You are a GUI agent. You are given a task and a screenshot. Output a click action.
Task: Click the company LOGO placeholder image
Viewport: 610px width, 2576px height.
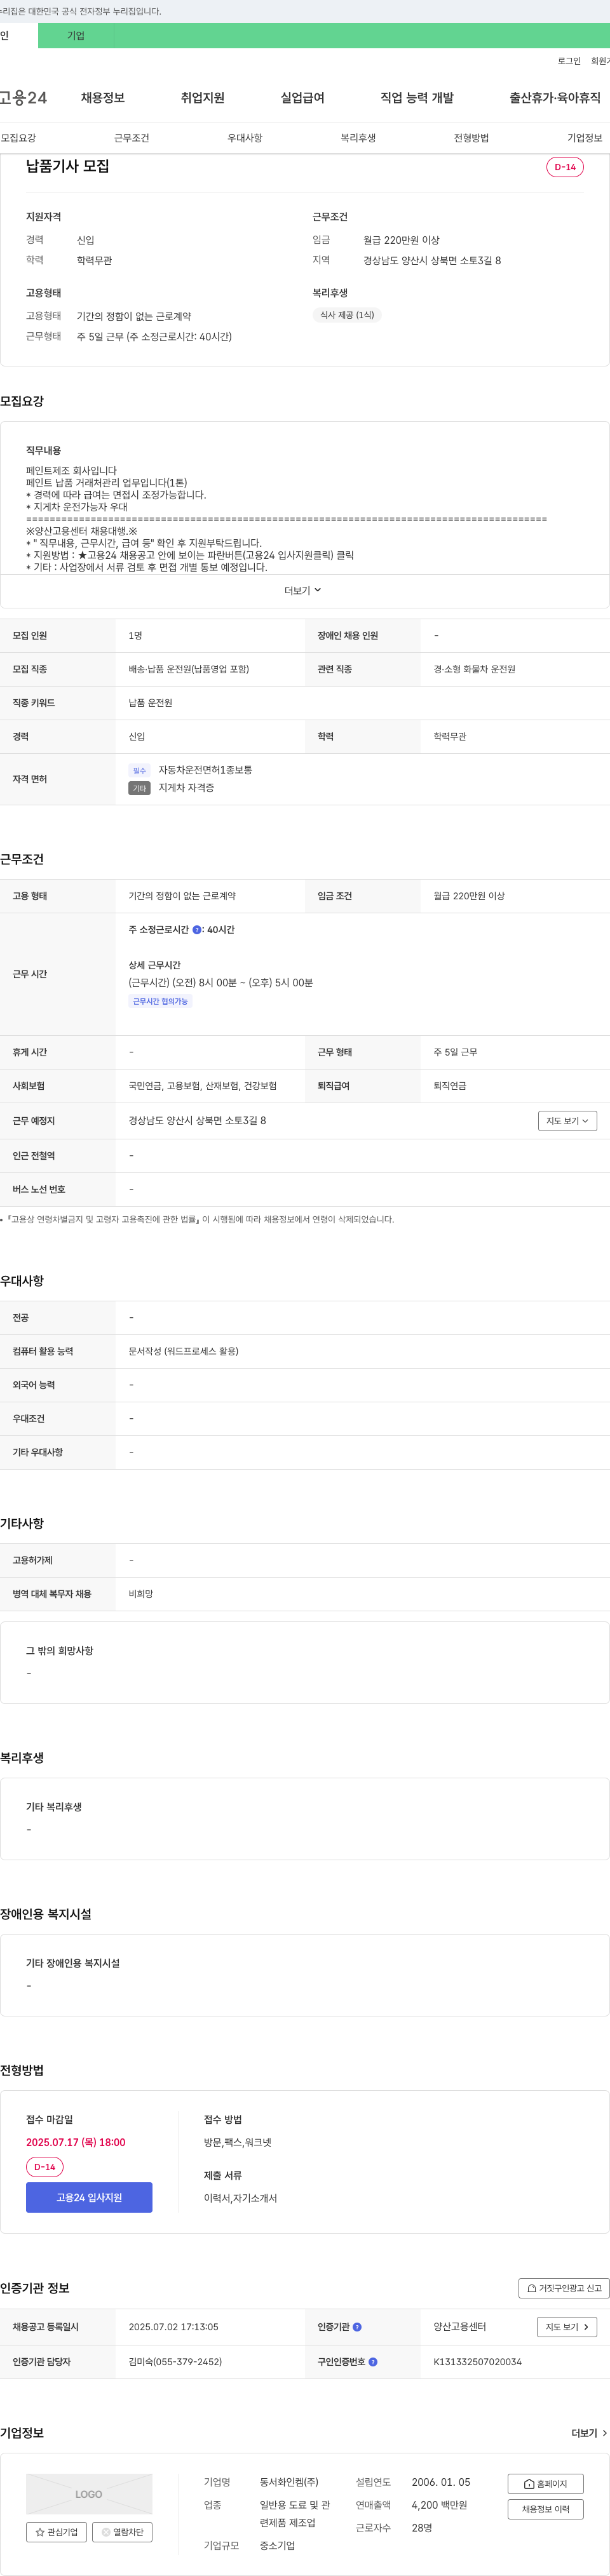[89, 2494]
